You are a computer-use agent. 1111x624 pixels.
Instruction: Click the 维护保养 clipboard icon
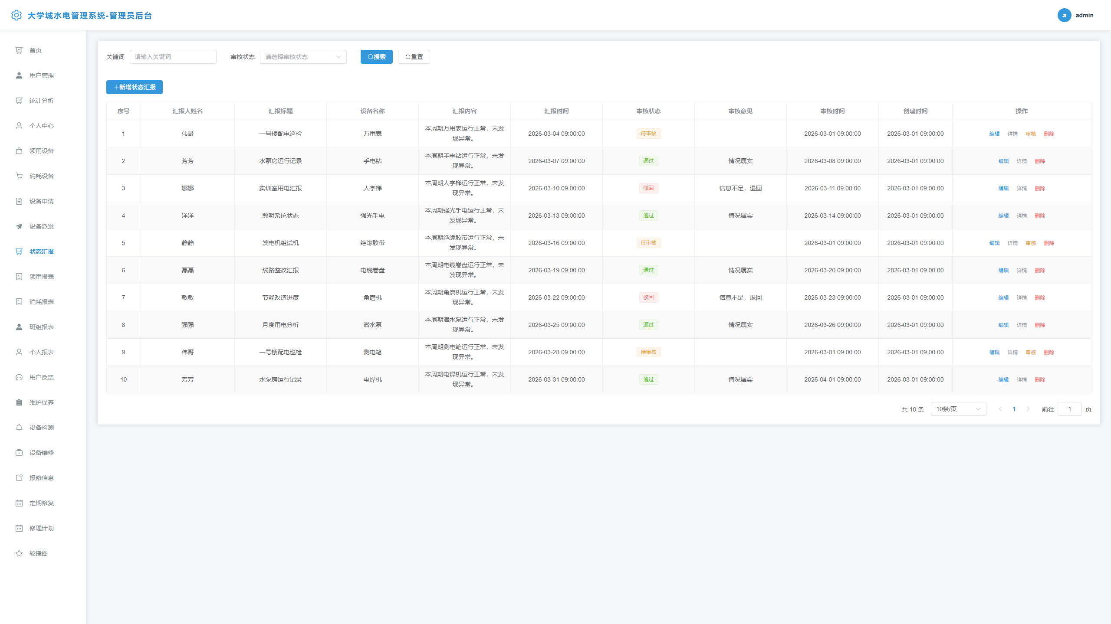19,402
